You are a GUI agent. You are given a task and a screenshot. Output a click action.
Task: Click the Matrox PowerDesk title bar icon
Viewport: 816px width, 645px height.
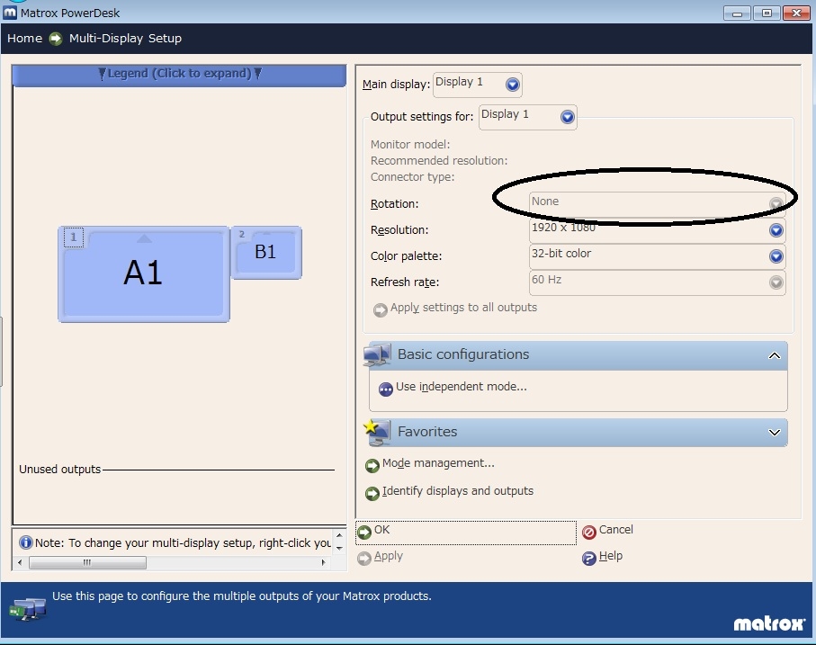coord(10,13)
